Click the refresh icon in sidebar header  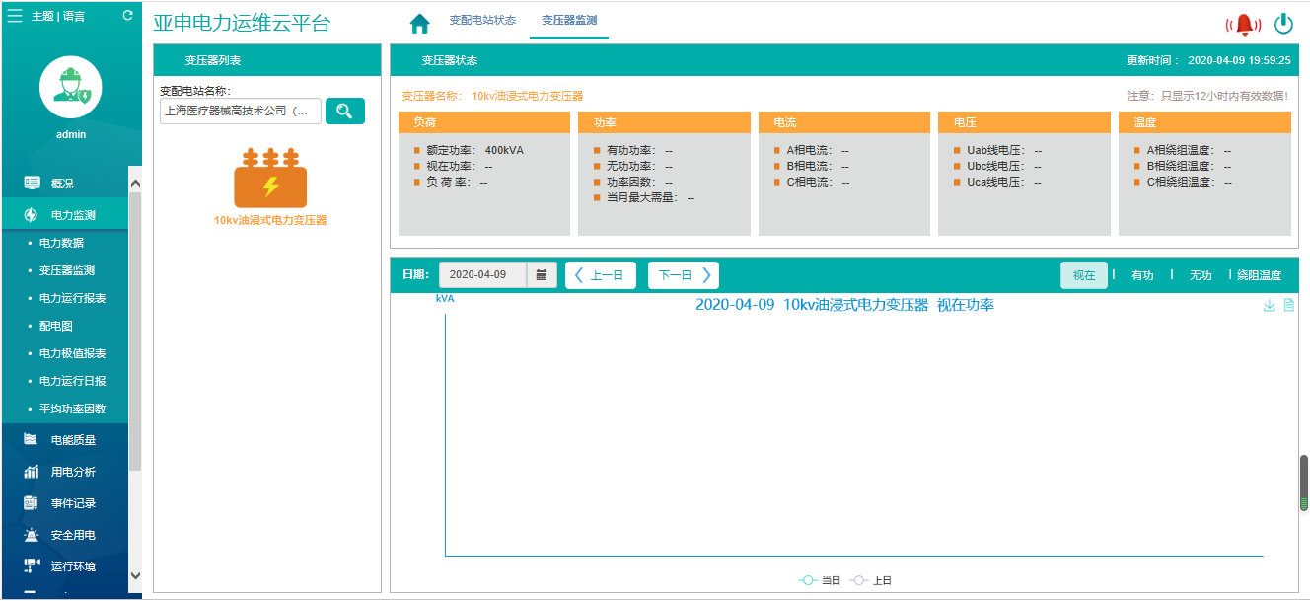127,16
